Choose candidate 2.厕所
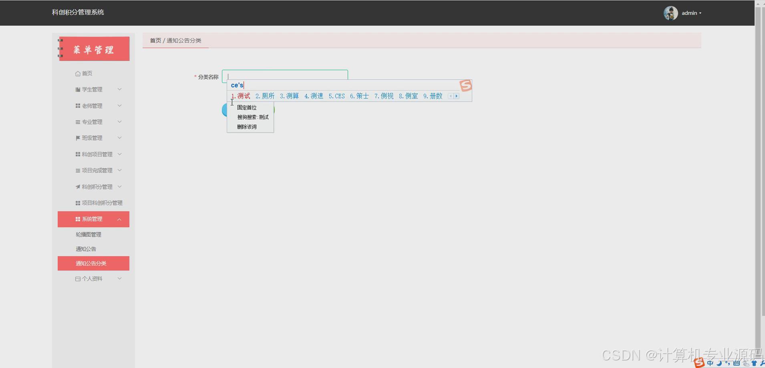Viewport: 765px width, 368px height. 265,96
